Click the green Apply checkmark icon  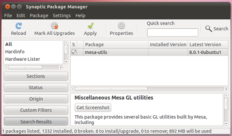pyautogui.click(x=90, y=26)
